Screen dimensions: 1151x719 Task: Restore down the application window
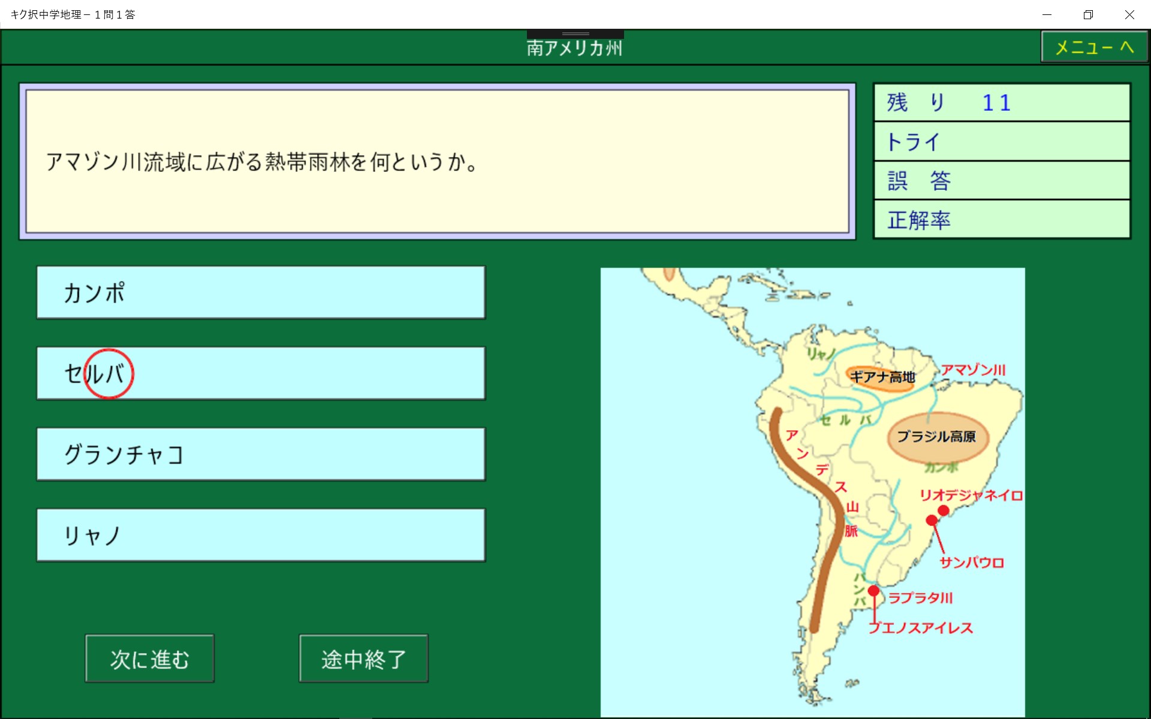1088,14
